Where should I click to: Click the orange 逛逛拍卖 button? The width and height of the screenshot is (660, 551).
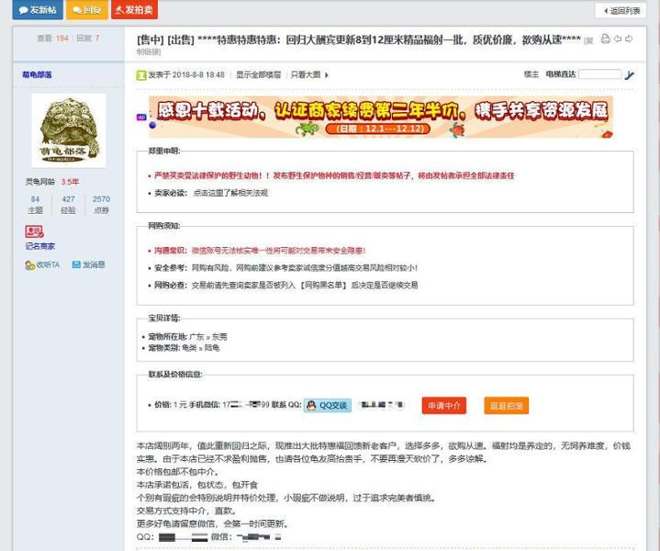[x=506, y=405]
